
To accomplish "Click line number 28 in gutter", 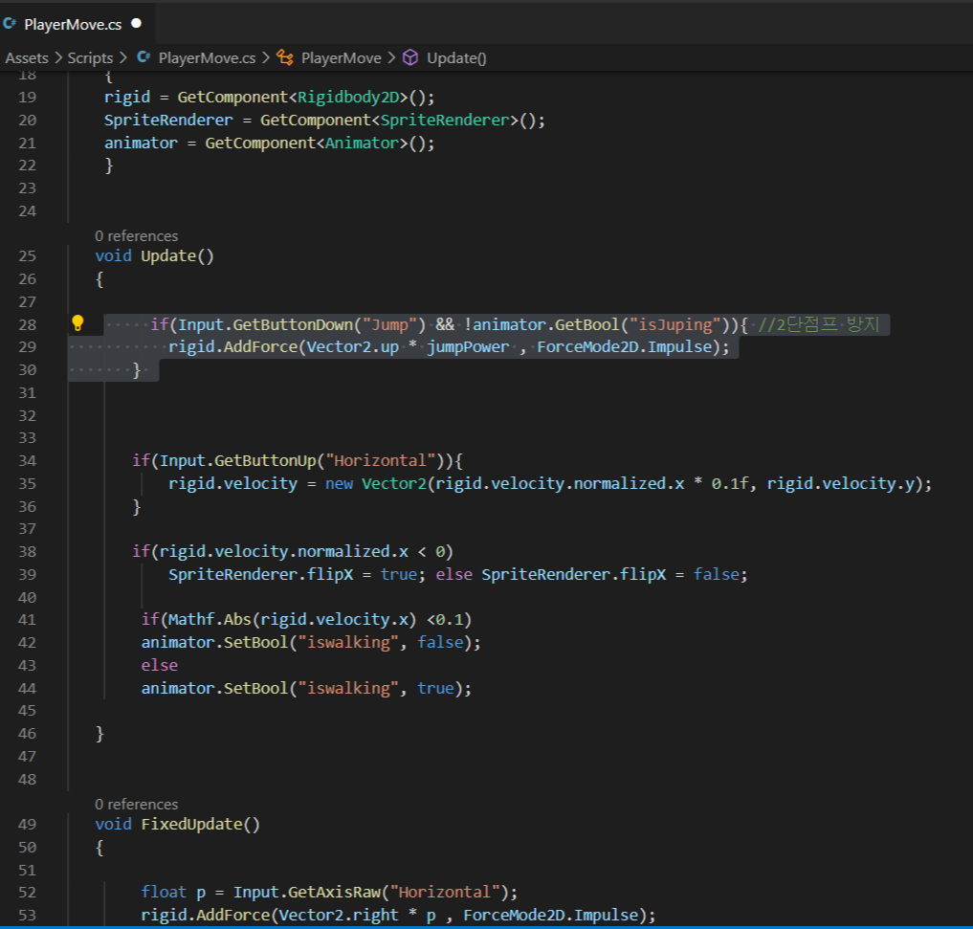I will (28, 324).
